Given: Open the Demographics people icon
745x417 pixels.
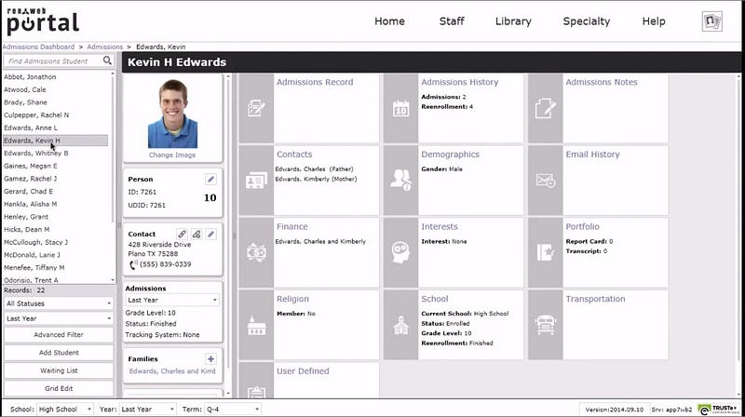Looking at the screenshot, I should click(x=400, y=181).
